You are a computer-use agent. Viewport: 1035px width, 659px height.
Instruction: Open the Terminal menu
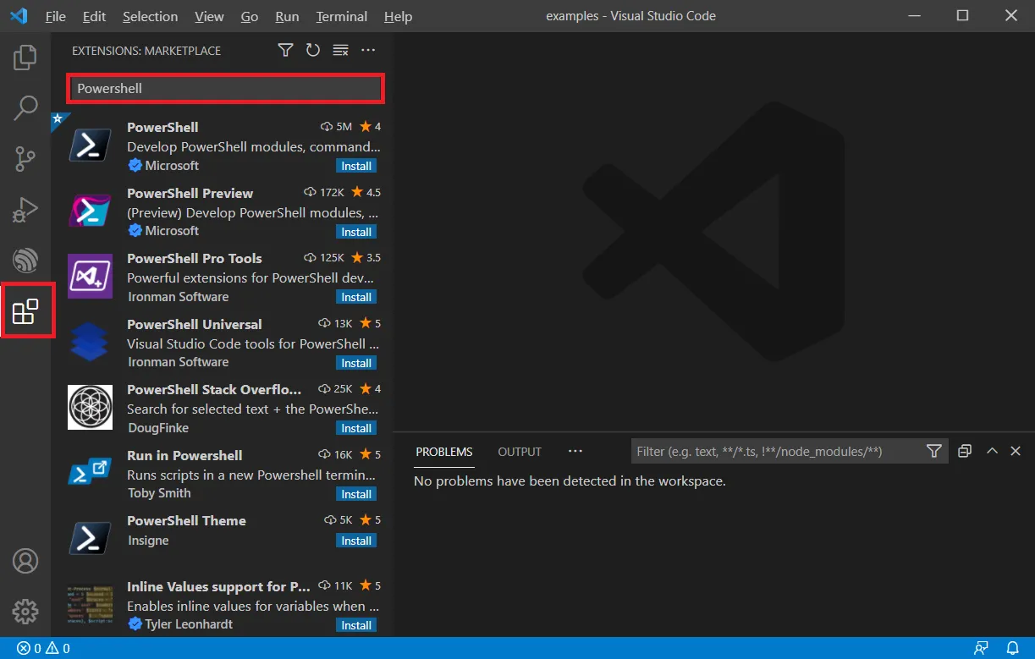coord(343,16)
